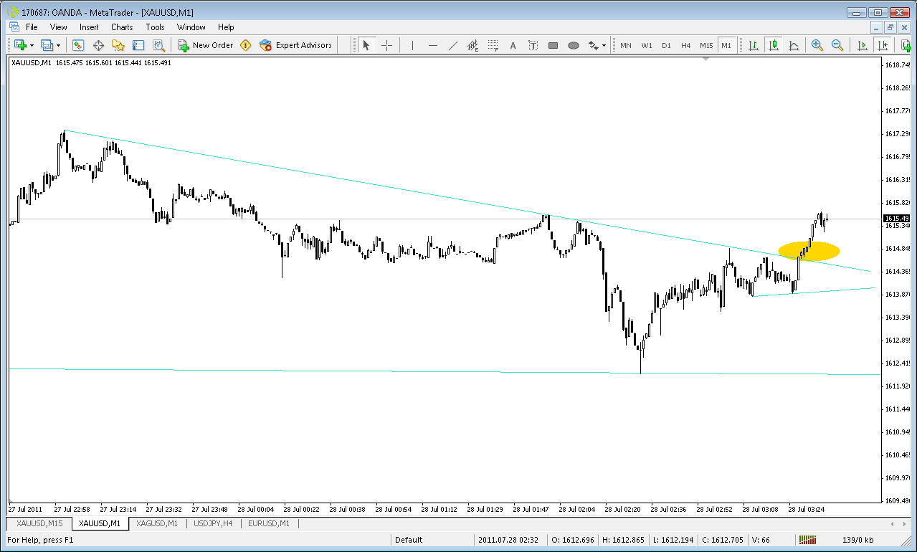Switch to the XAGUSD,M1 chart tab
Image resolution: width=917 pixels, height=552 pixels.
click(x=157, y=523)
